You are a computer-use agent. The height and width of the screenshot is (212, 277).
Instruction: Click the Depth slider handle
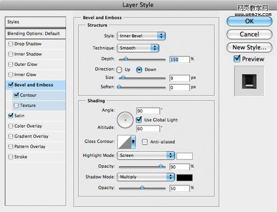126,59
